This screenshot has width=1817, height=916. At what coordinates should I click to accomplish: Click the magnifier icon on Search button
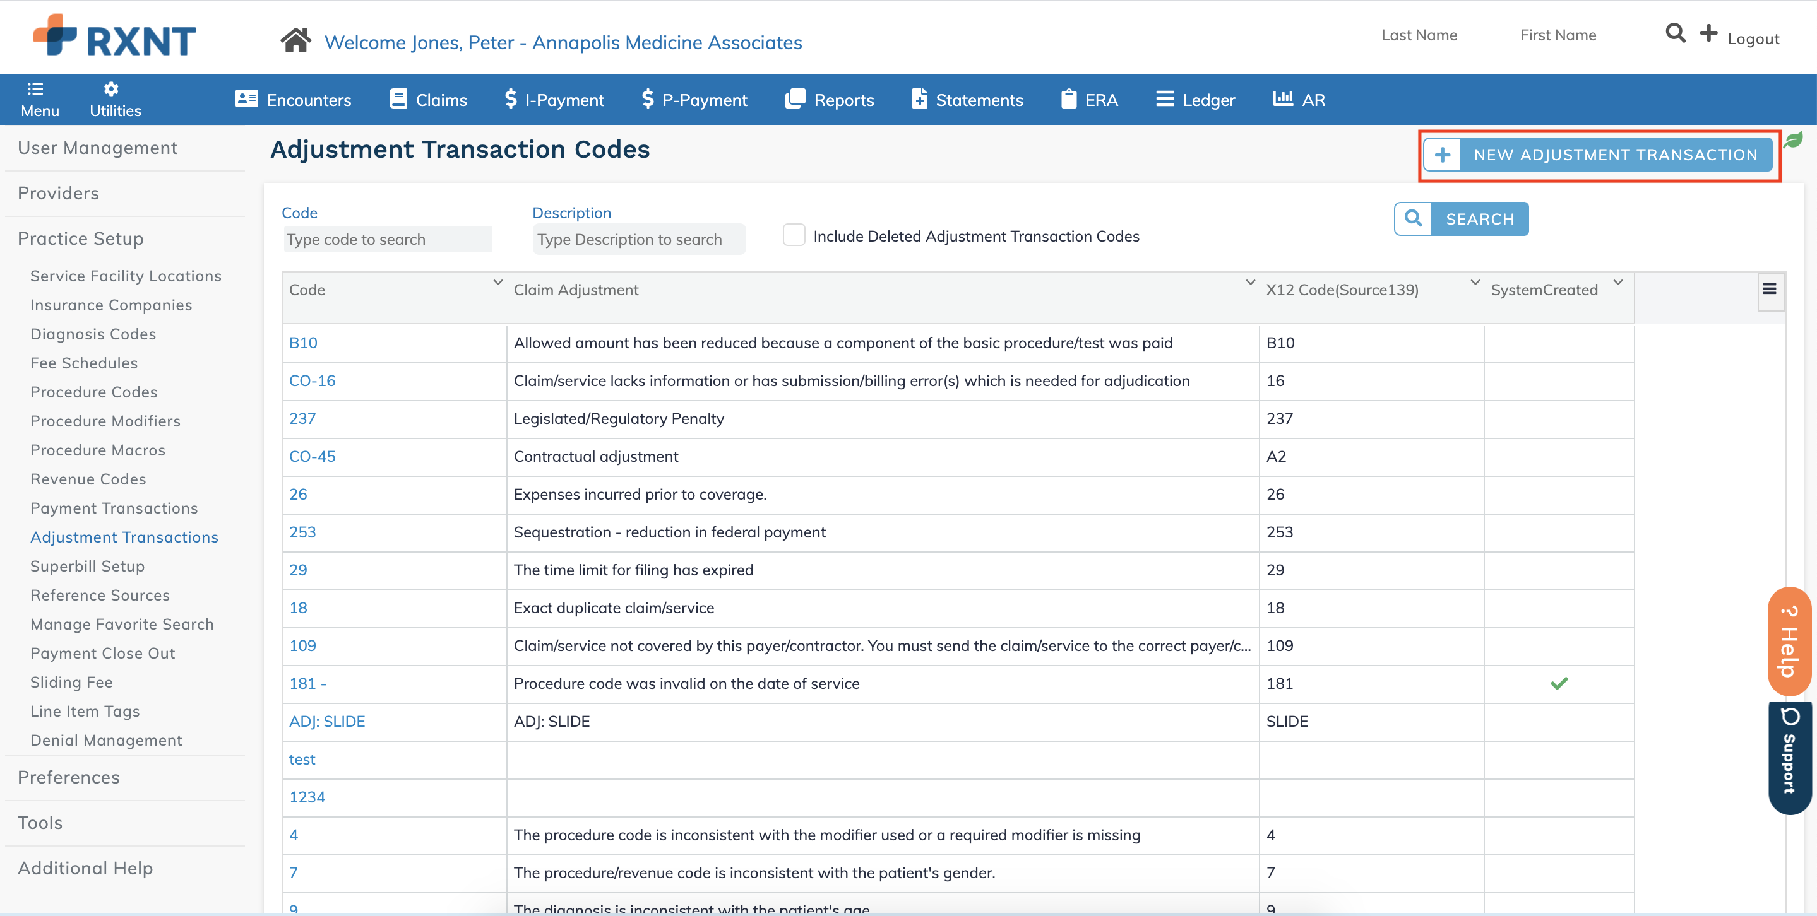click(x=1413, y=219)
